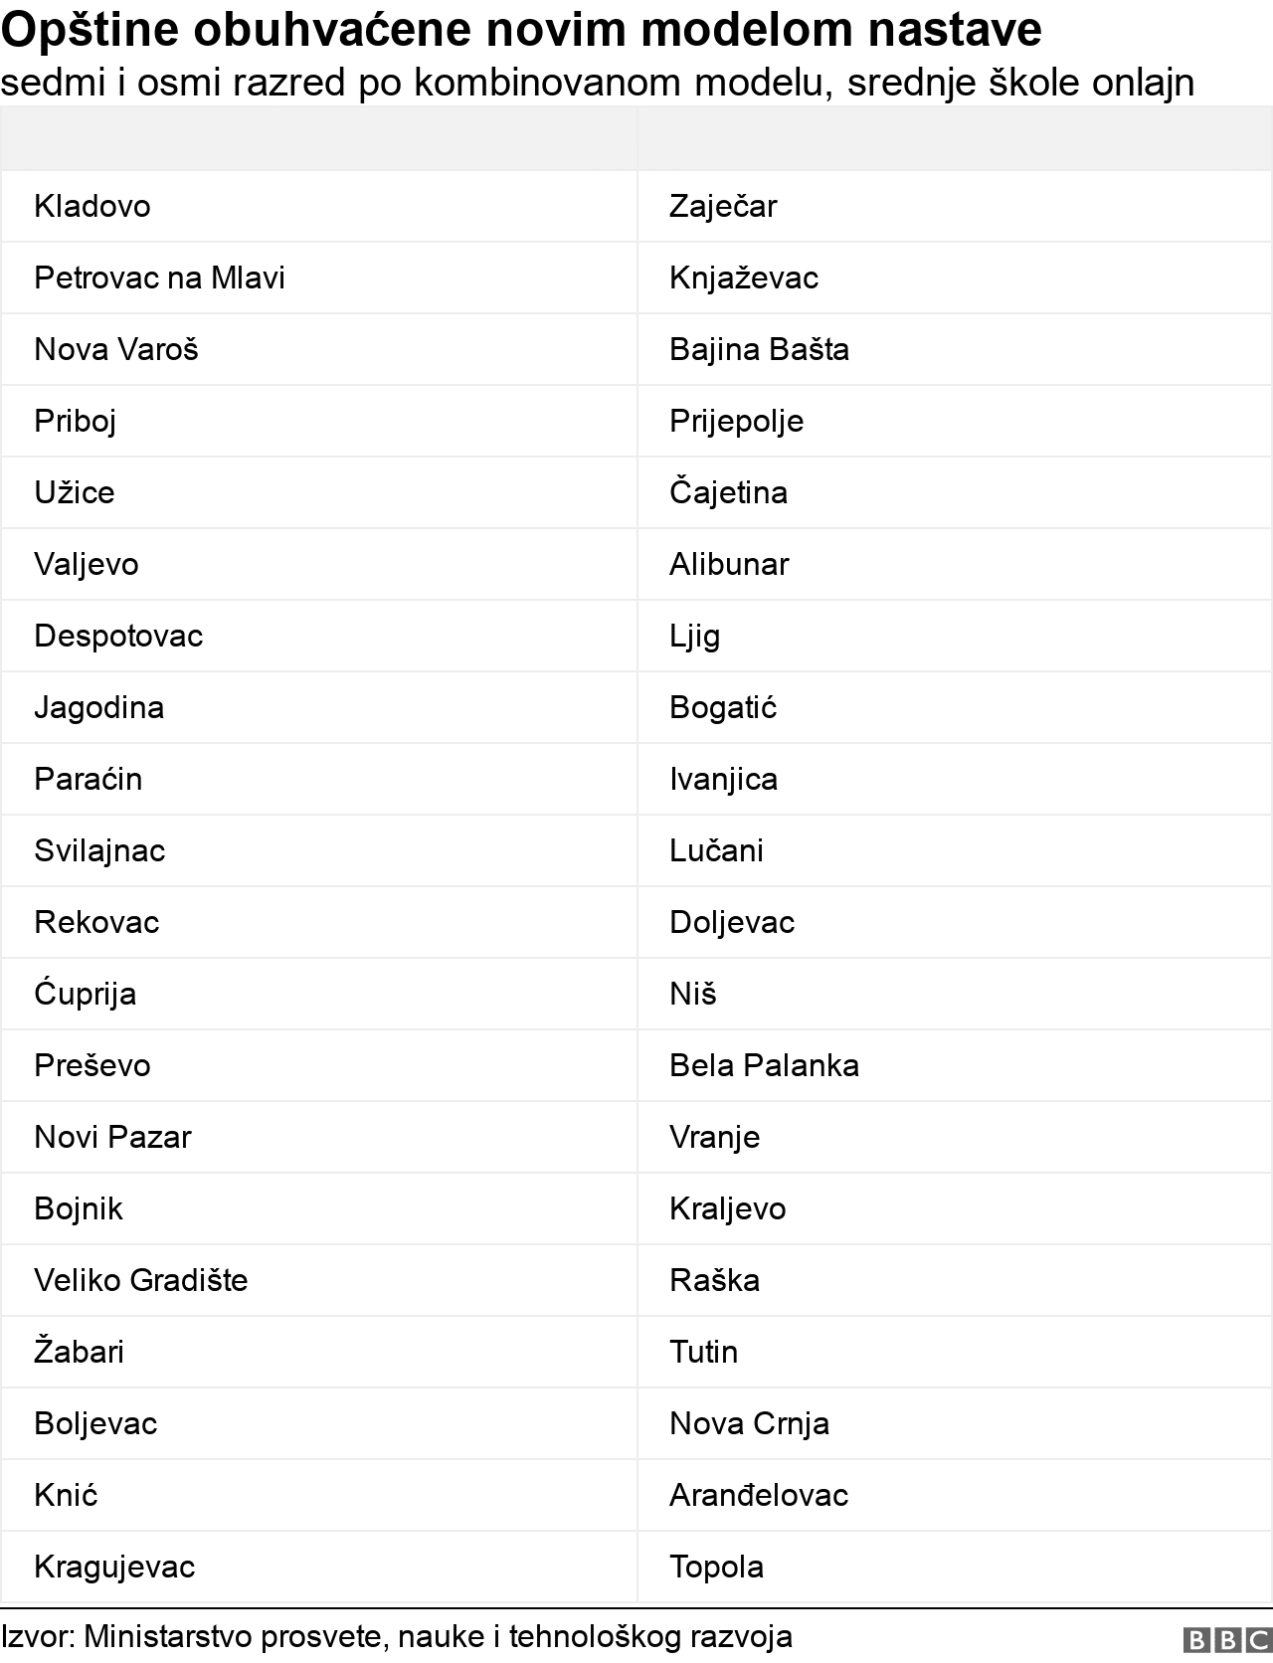This screenshot has height=1663, width=1273.
Task: Click the empty left column header
Action: click(x=318, y=139)
